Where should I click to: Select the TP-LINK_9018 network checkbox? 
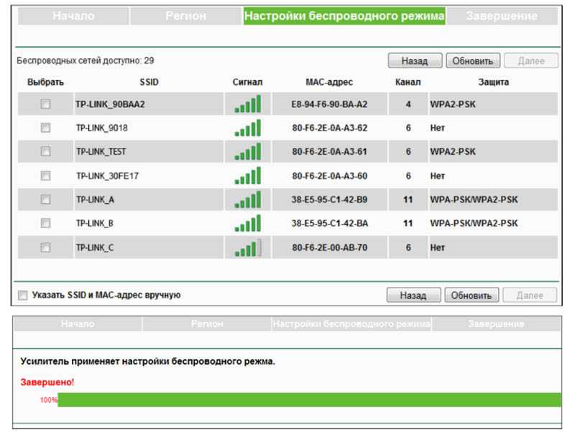[x=45, y=128]
